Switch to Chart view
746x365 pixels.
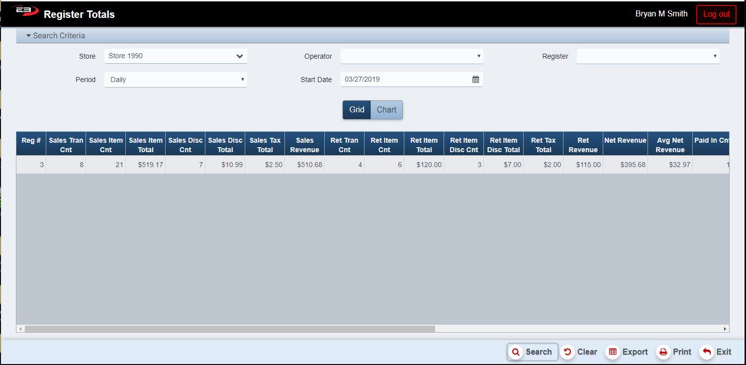[386, 110]
